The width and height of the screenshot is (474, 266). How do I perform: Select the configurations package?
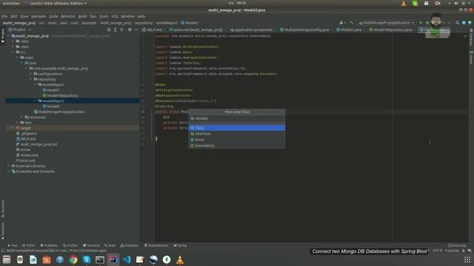[x=47, y=74]
